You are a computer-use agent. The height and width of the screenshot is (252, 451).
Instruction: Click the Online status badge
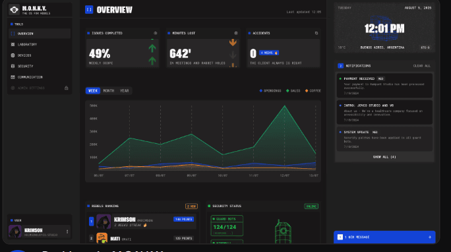(311, 206)
